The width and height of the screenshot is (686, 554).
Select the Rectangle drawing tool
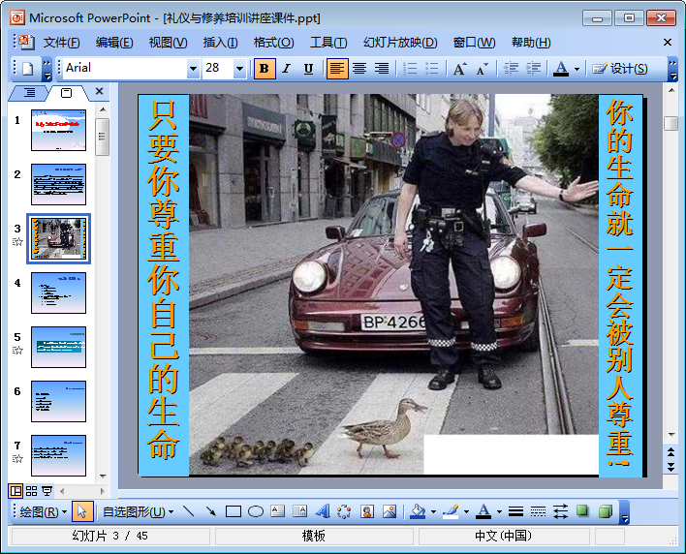click(234, 511)
